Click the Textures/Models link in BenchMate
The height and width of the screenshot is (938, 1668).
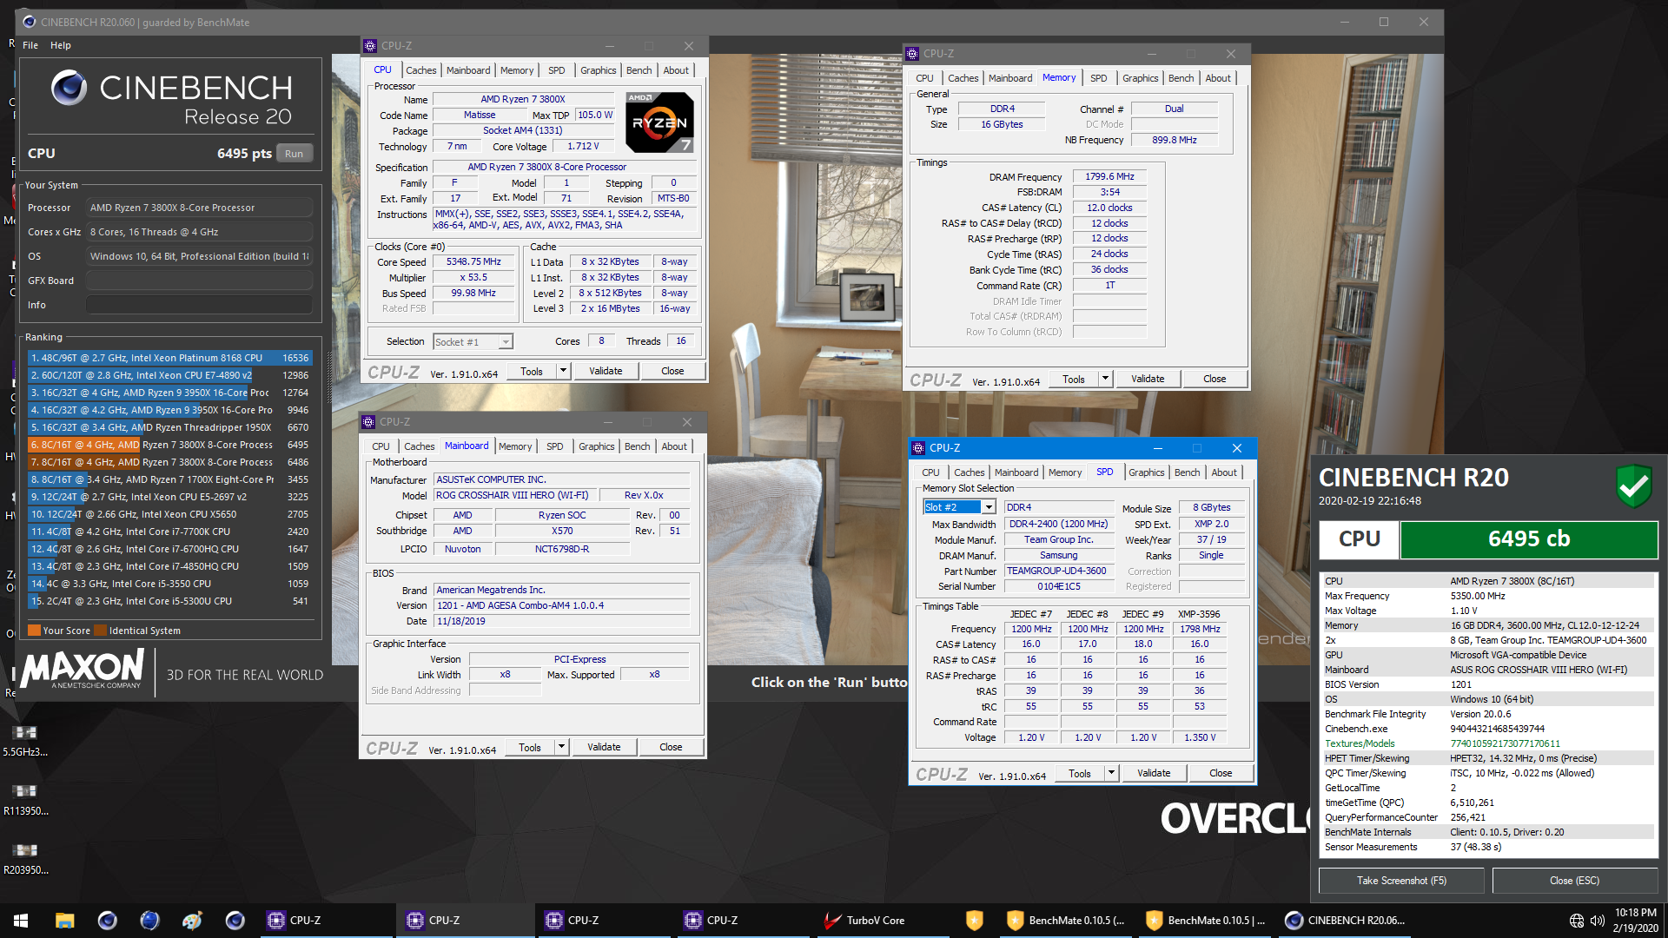click(1360, 743)
